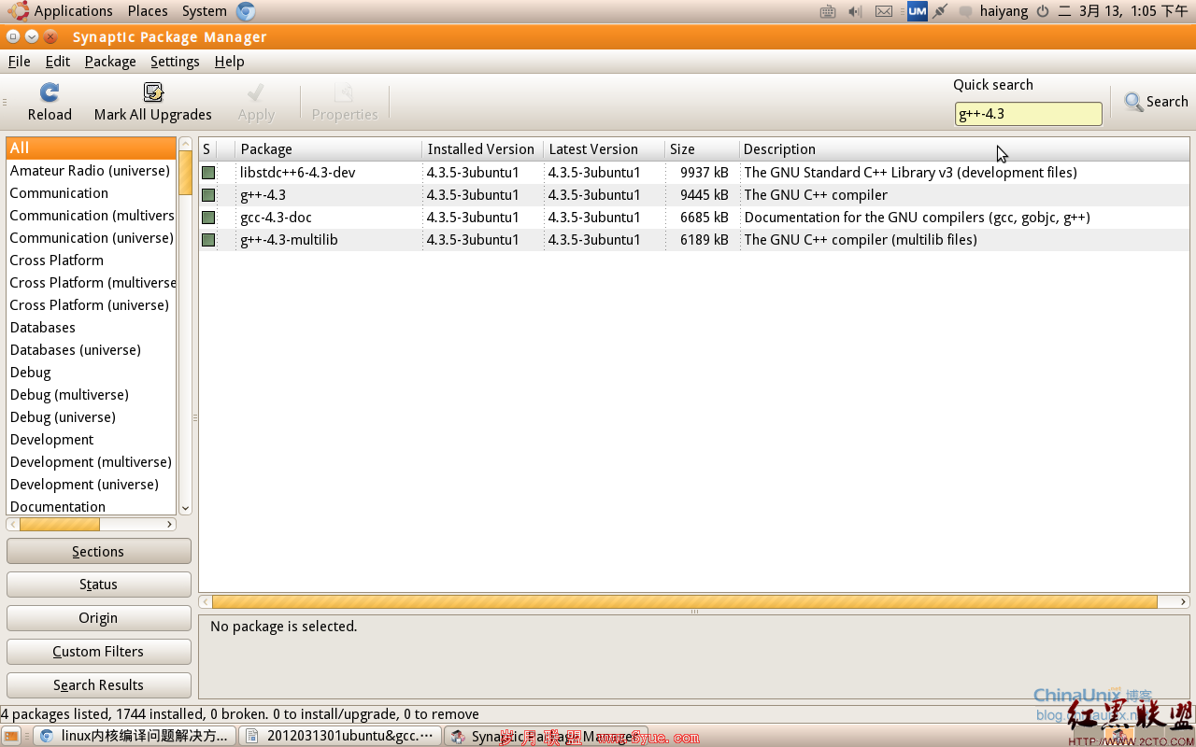Select Amateur Radio (universe) section
This screenshot has width=1196, height=747.
pyautogui.click(x=92, y=171)
